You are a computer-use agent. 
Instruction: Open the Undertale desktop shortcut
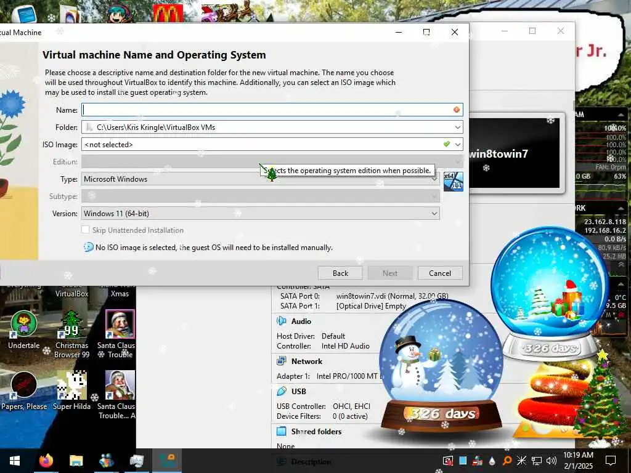point(24,329)
